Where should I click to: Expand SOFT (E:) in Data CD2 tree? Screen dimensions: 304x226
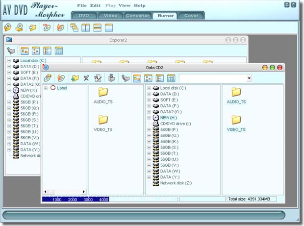(x=149, y=100)
